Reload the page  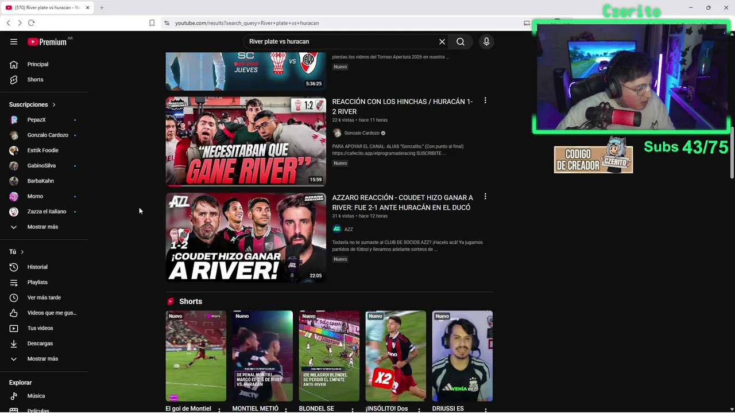[x=31, y=23]
